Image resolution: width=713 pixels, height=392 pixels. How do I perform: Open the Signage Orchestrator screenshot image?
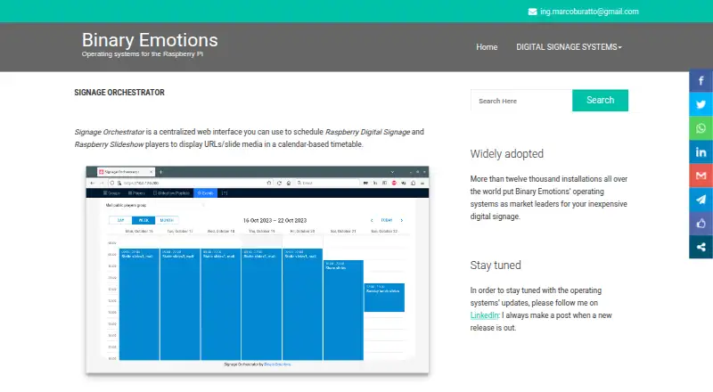258,270
